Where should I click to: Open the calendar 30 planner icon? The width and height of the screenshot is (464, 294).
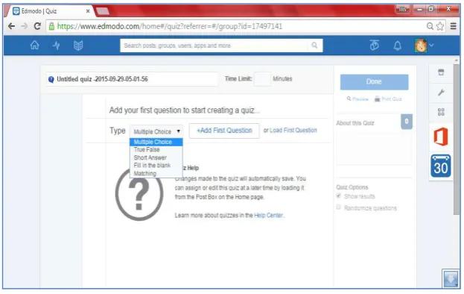pyautogui.click(x=441, y=166)
